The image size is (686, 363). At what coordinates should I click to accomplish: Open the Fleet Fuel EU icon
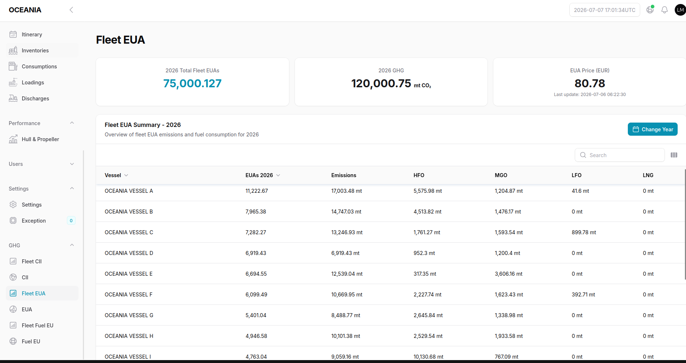tap(13, 326)
